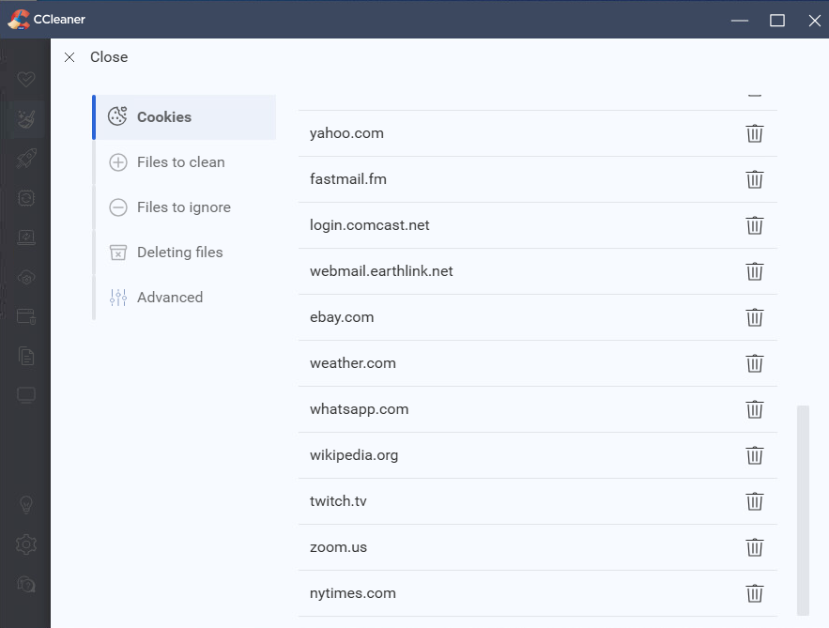Trash the zoom.us cookie entry
Viewport: 829px width, 628px height.
[754, 547]
